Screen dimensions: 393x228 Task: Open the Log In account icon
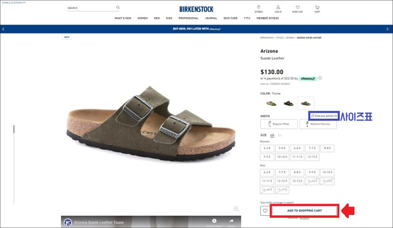click(278, 7)
